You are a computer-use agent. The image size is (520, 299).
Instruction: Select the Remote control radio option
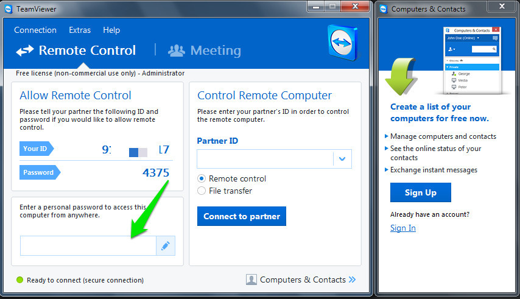(x=202, y=179)
